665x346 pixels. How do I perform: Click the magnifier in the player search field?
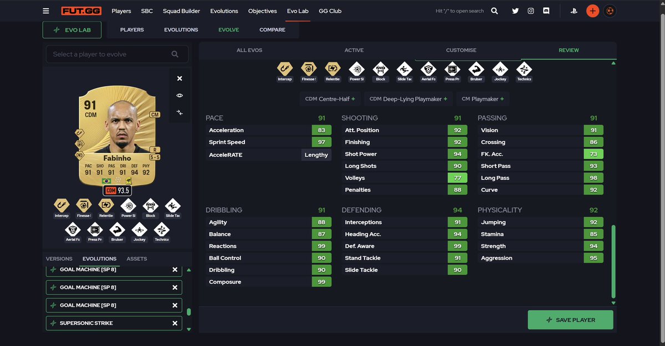[x=175, y=54]
